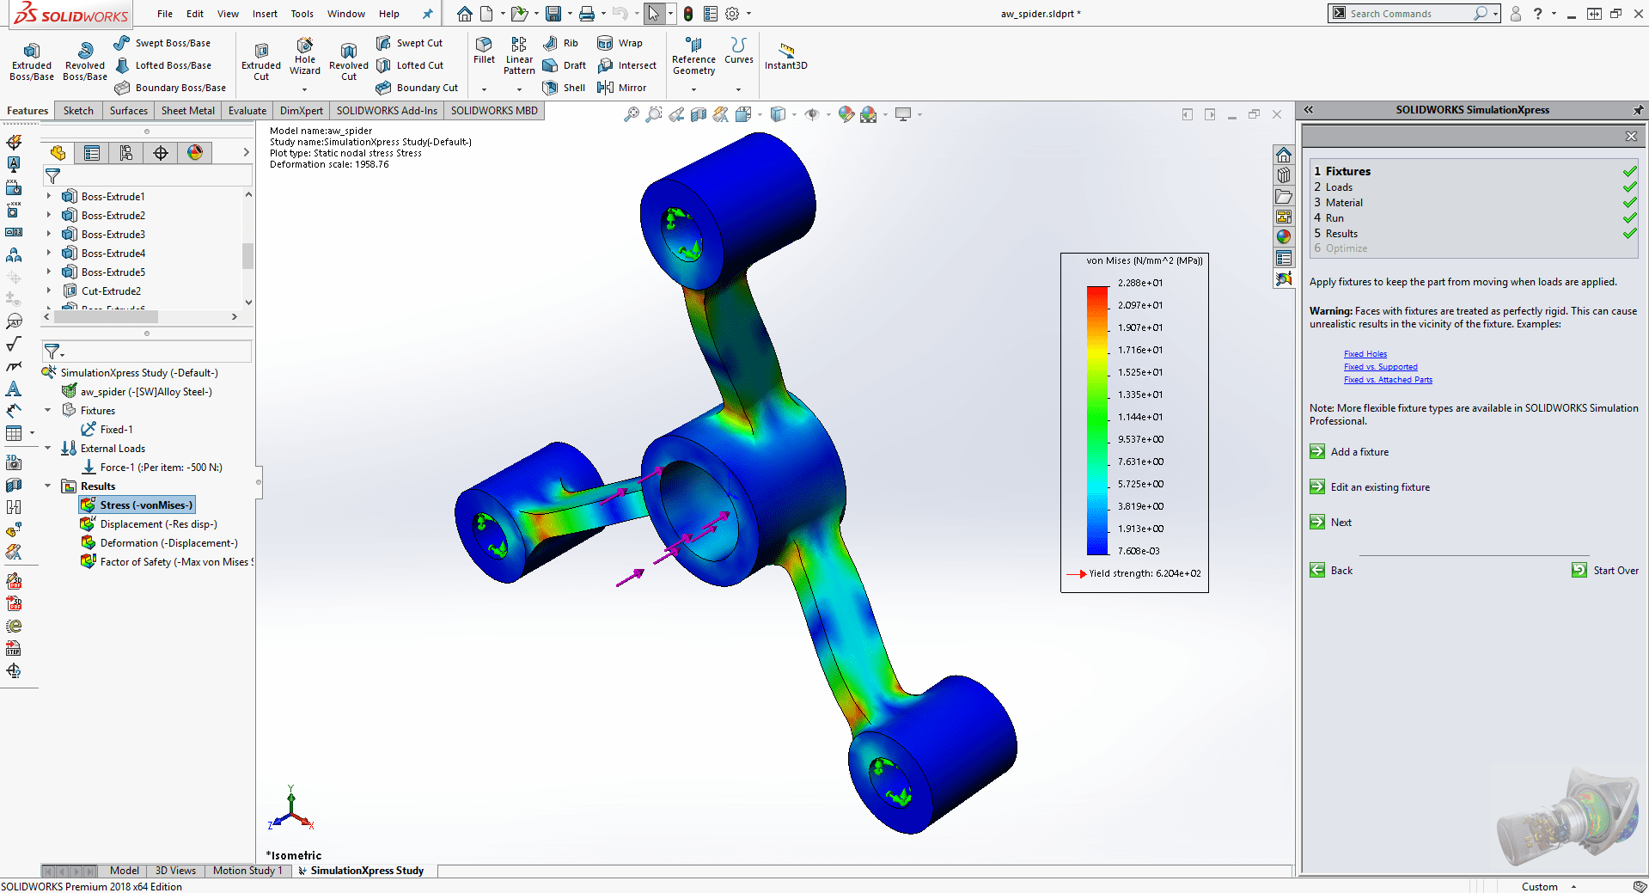Expand the Reference Geometry dropdown
This screenshot has width=1649, height=893.
point(693,90)
